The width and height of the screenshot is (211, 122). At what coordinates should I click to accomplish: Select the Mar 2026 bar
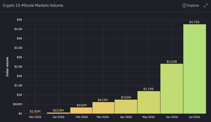coord(103,108)
